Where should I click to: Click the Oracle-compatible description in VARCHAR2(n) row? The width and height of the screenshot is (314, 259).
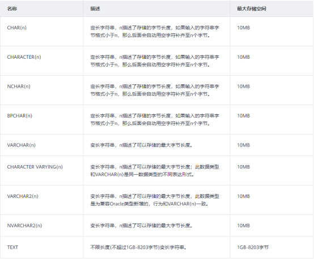[155, 200]
